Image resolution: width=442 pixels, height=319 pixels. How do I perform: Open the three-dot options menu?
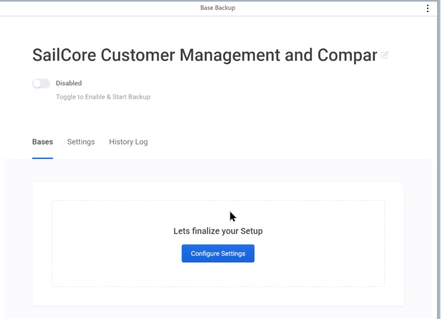coord(427,8)
